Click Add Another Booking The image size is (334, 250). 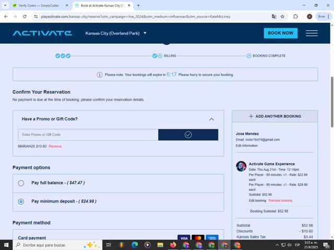[275, 116]
